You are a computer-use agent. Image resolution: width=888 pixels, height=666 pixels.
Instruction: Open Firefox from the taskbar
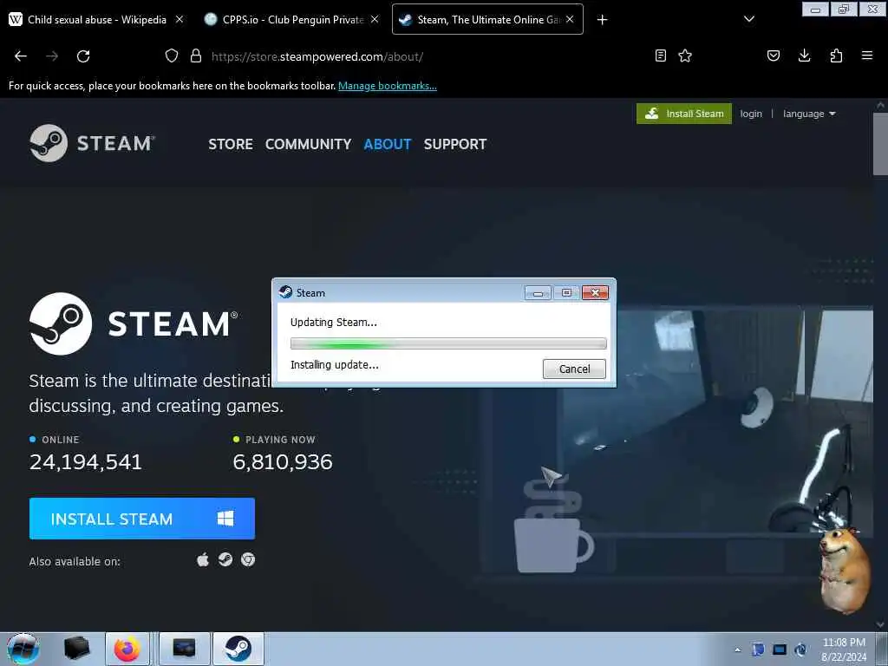(x=127, y=649)
